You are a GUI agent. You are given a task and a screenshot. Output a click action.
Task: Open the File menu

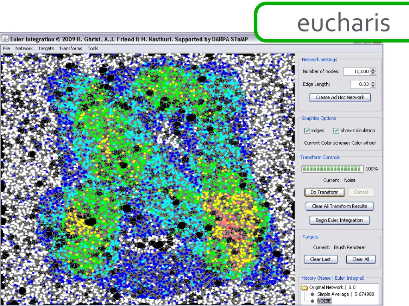[x=6, y=48]
